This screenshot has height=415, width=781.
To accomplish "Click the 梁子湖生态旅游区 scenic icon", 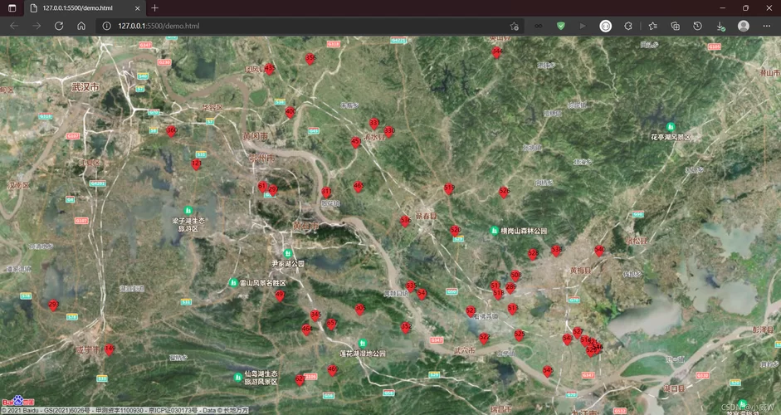I will tap(188, 210).
